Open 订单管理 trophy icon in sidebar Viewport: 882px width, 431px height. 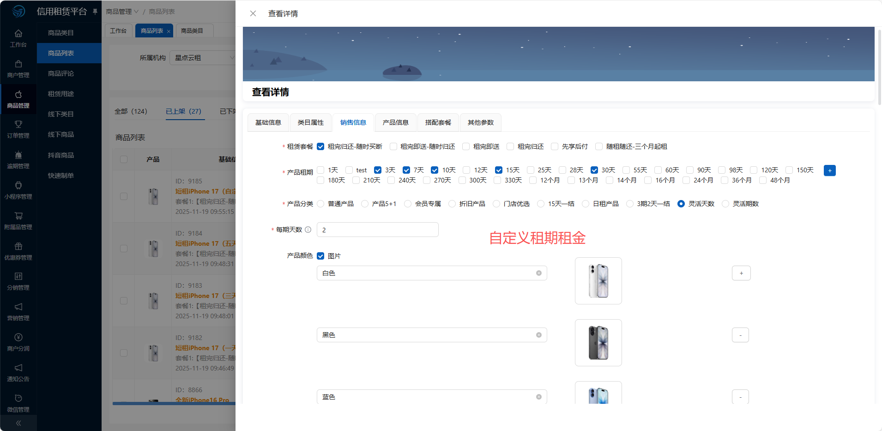[18, 125]
